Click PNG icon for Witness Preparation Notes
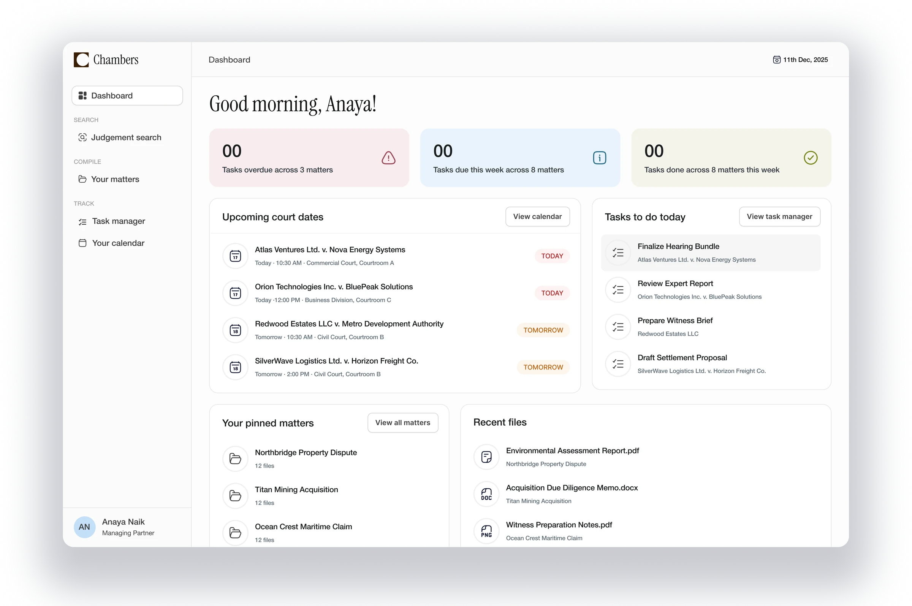 point(486,532)
